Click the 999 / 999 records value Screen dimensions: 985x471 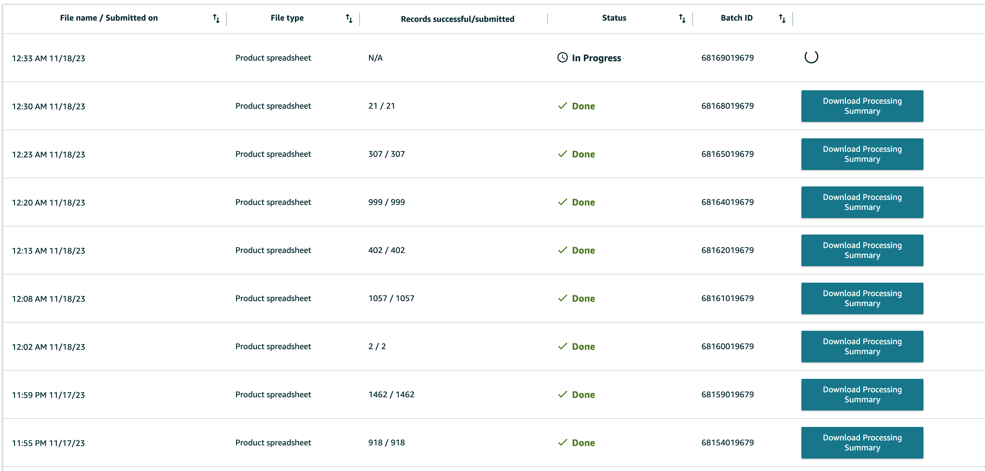386,202
